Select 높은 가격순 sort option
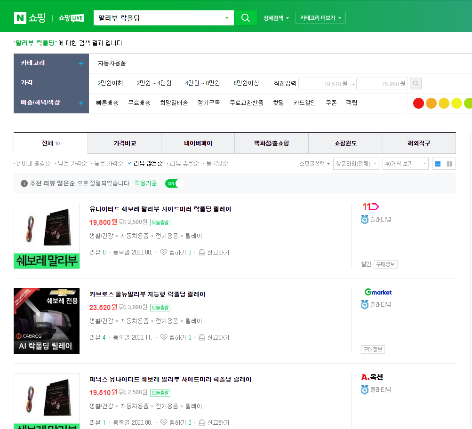Screen dimensions: 472x429 pyautogui.click(x=109, y=163)
